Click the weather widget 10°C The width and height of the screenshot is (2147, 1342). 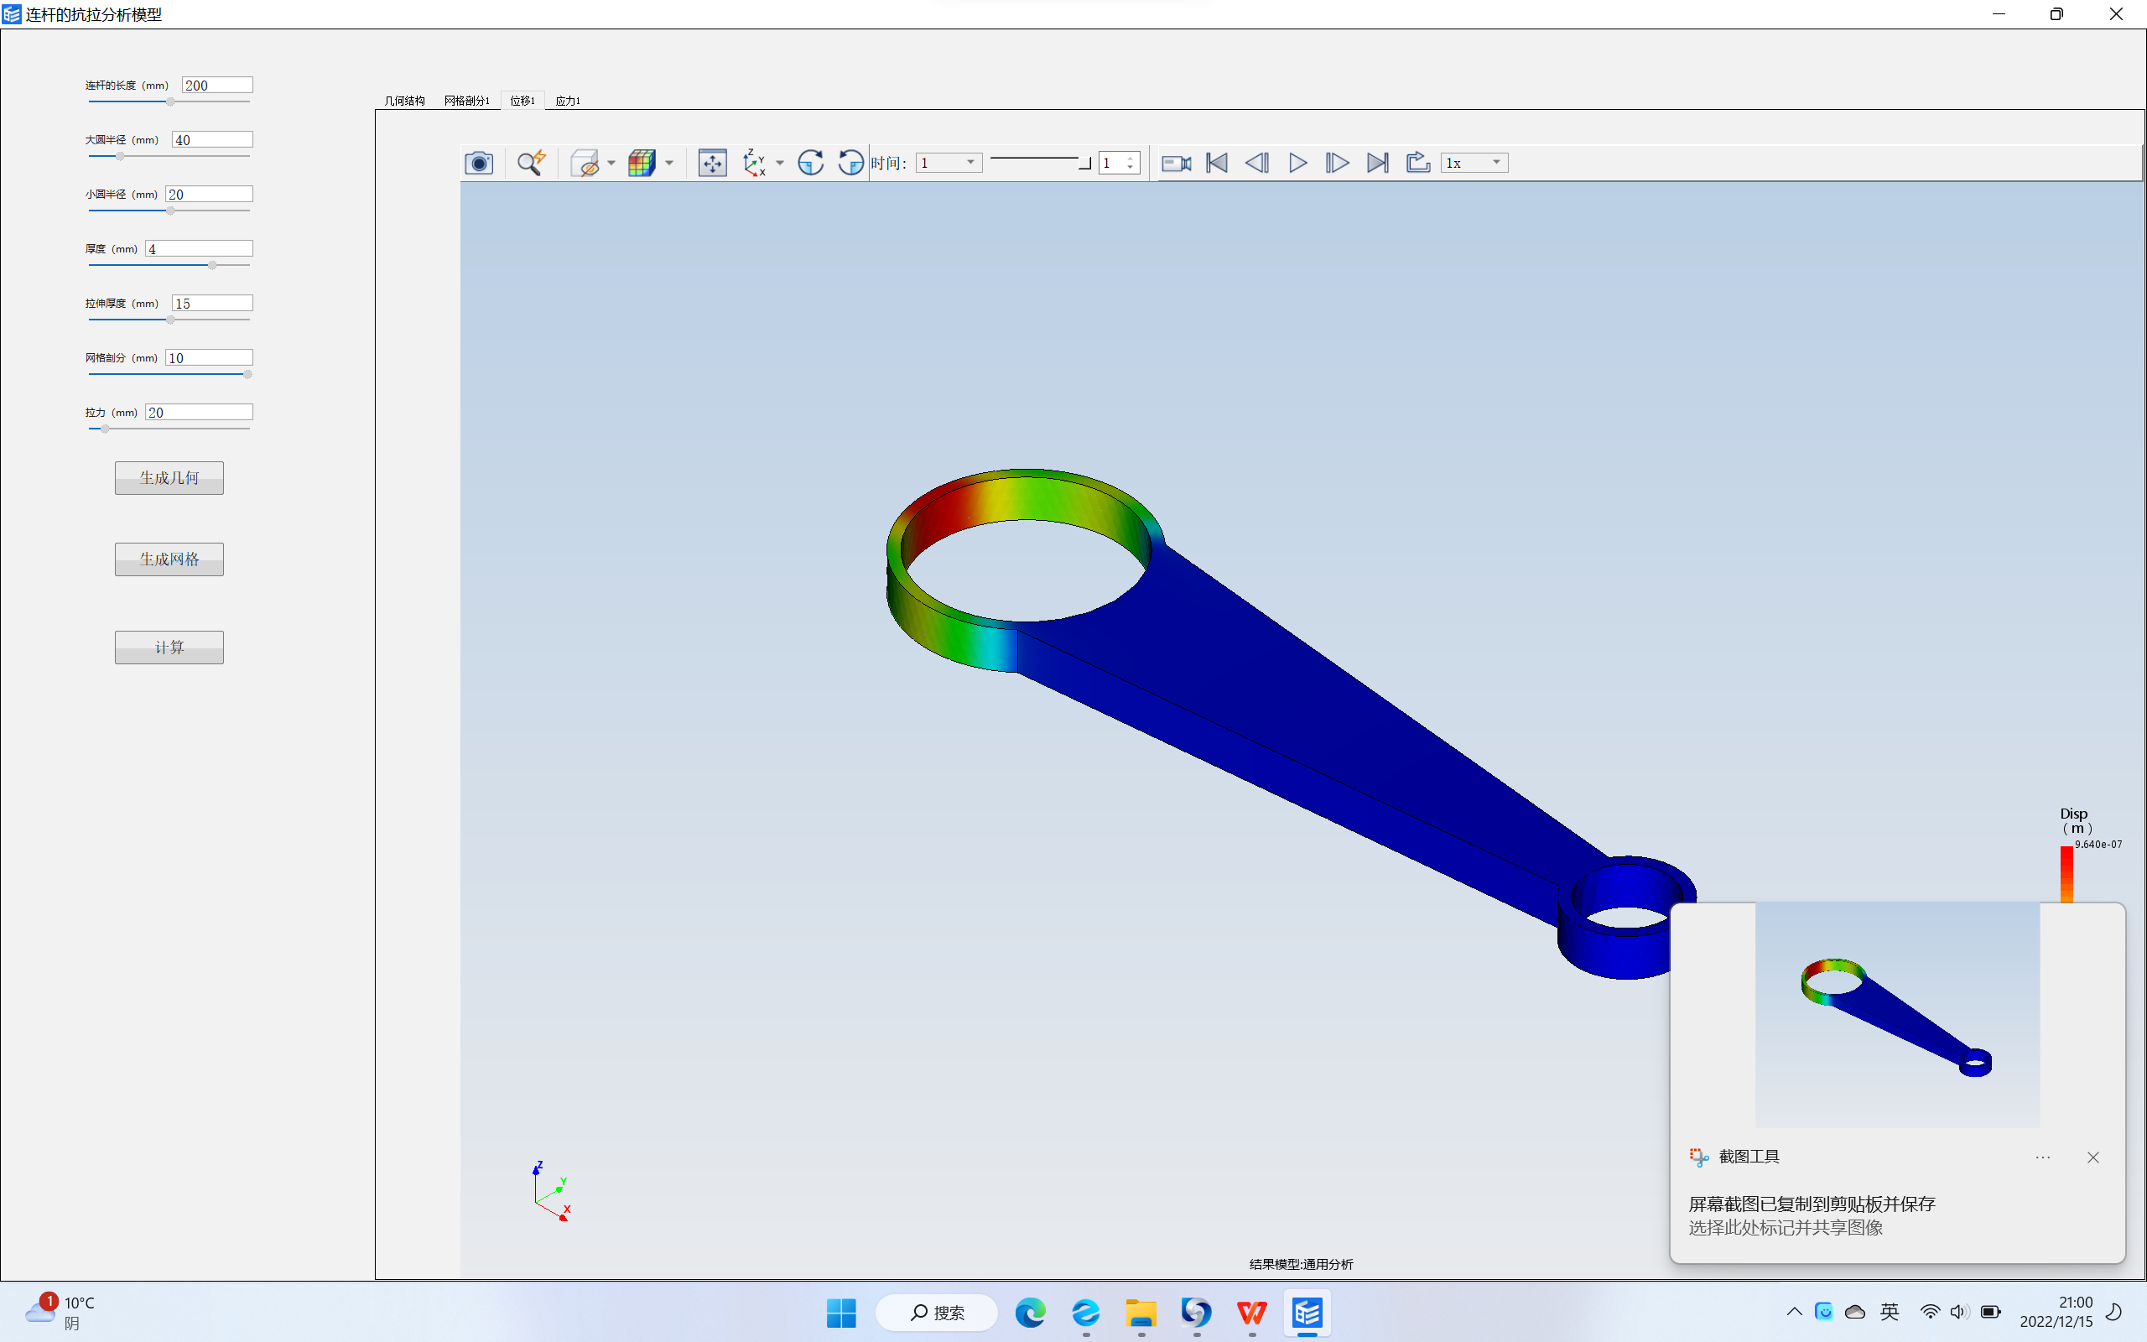coord(60,1313)
